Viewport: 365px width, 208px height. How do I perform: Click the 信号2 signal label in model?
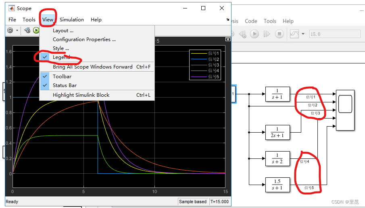[x=313, y=105]
